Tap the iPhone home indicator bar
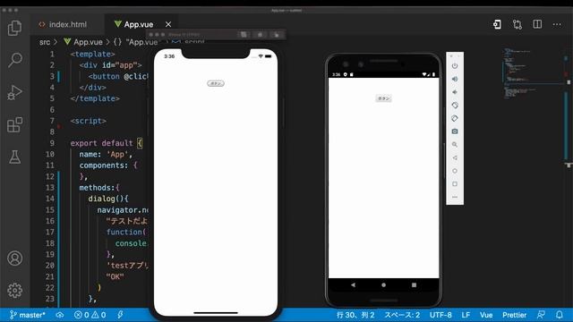The width and height of the screenshot is (573, 322). pos(216,313)
